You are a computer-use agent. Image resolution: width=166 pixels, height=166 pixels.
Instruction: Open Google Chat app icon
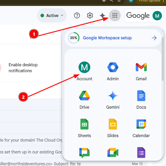84,153
